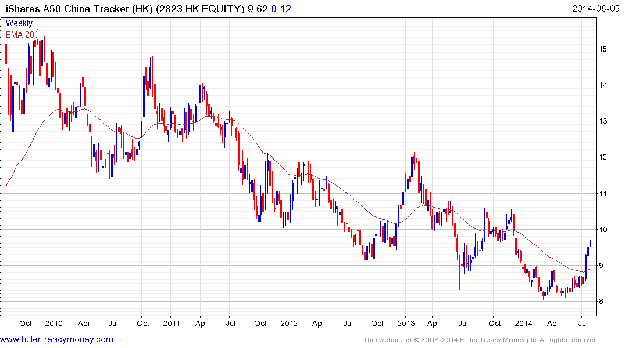Click the 11 price axis label
This screenshot has width=625, height=348.
[603, 194]
